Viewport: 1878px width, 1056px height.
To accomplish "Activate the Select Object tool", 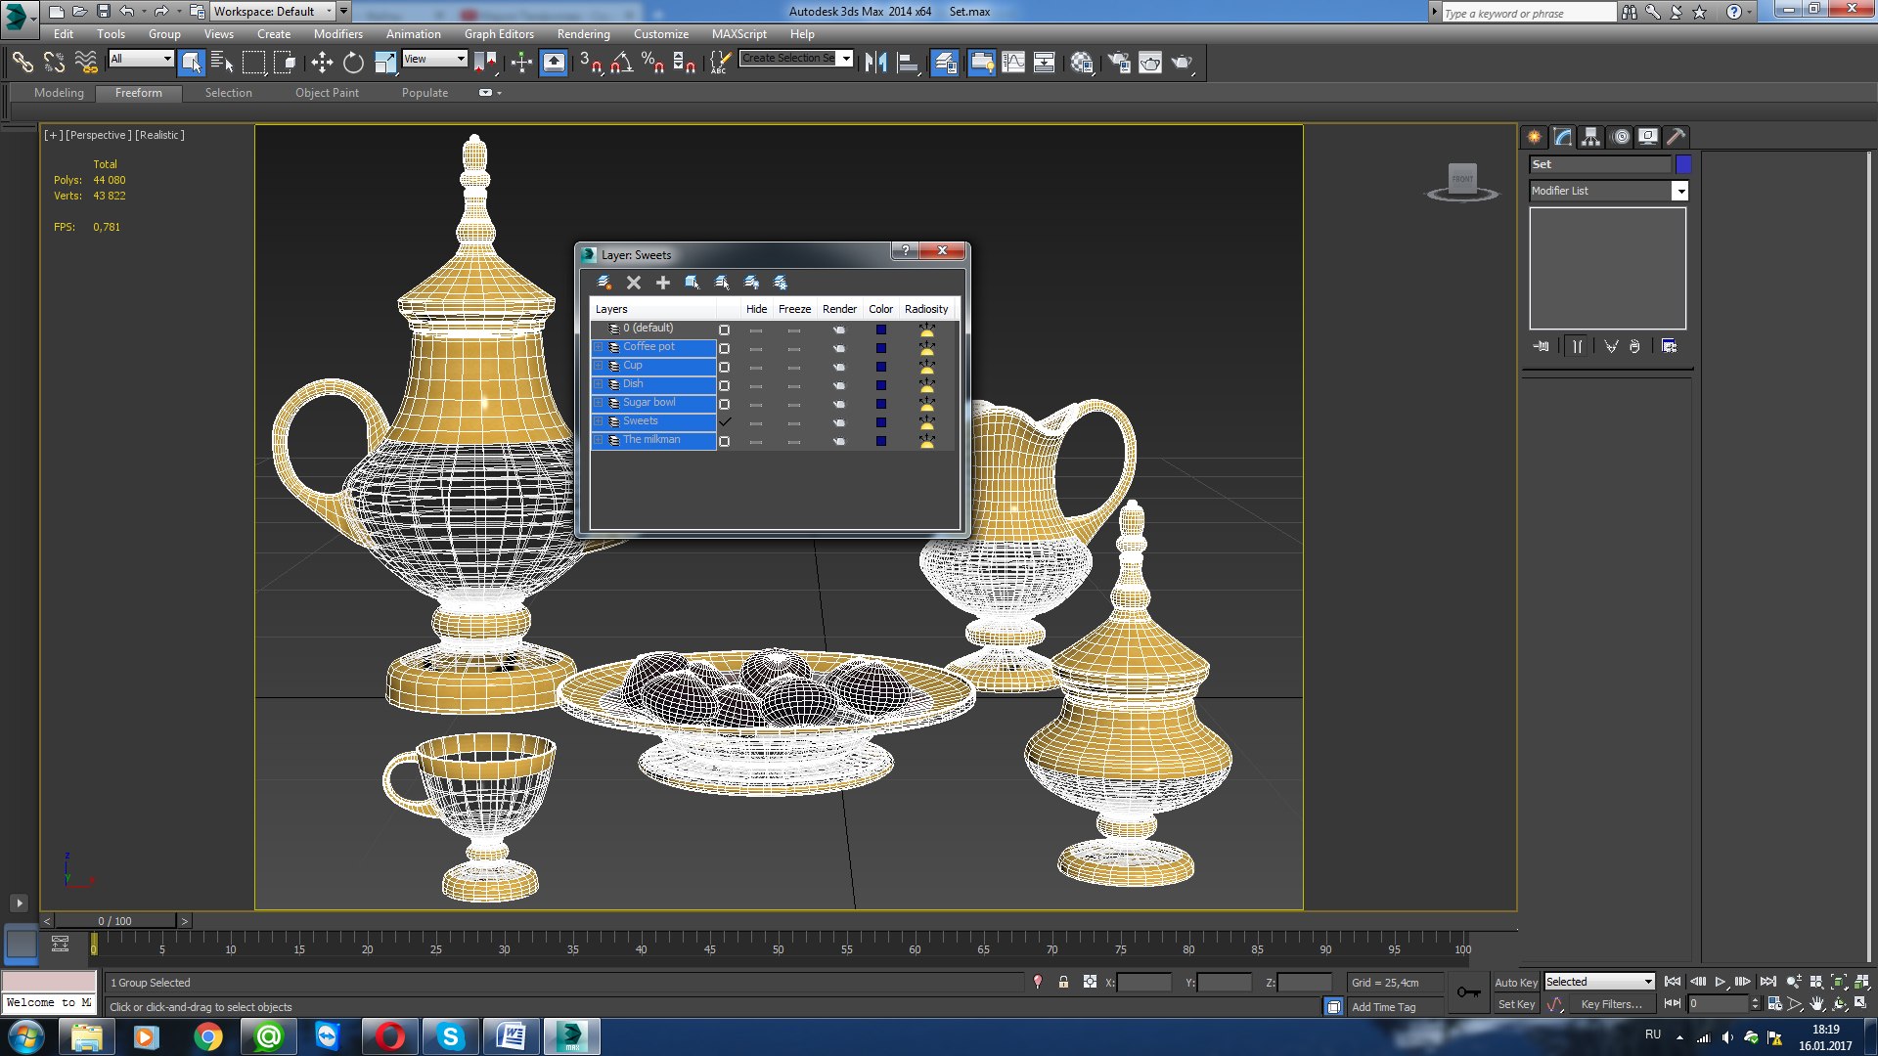I will (192, 63).
